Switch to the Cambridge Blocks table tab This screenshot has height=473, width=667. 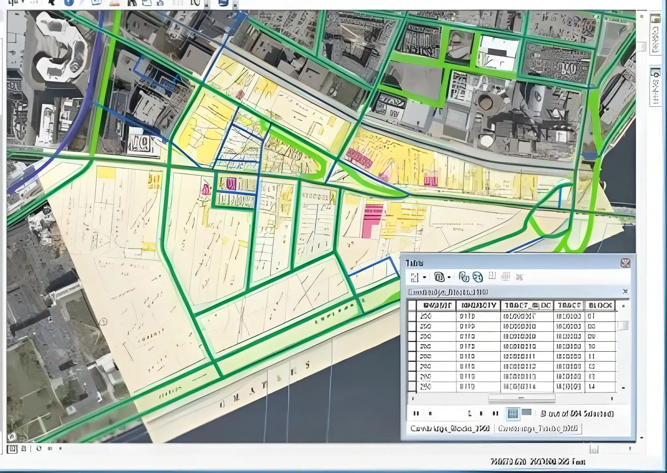[450, 428]
